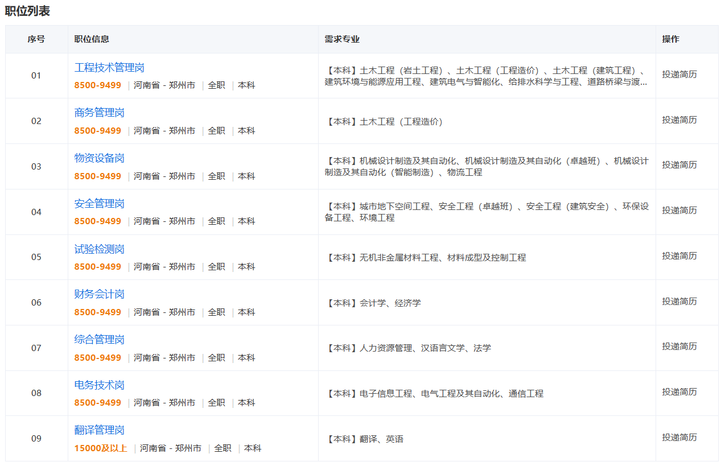The image size is (725, 466).
Task: Open the 商务管理岗 job title link
Action: (99, 113)
